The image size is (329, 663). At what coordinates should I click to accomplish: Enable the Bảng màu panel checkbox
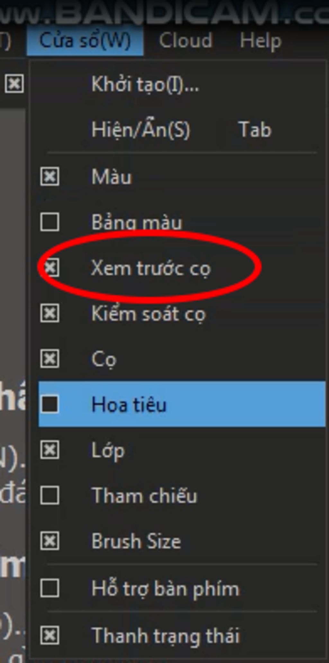point(50,222)
